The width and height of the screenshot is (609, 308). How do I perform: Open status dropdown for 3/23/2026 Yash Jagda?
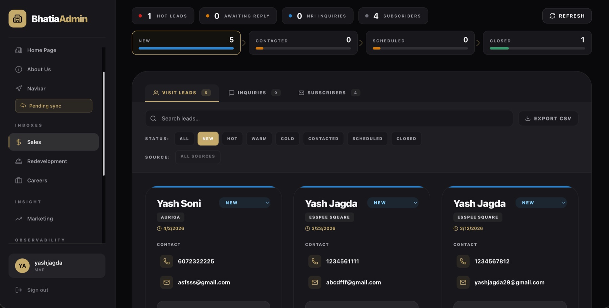(393, 203)
